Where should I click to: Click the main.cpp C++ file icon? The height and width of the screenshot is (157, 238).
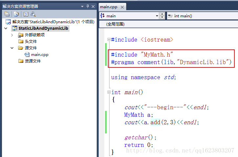tap(27, 54)
